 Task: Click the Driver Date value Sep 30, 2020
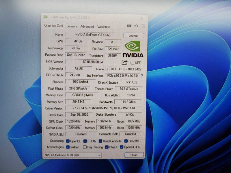click(x=79, y=114)
